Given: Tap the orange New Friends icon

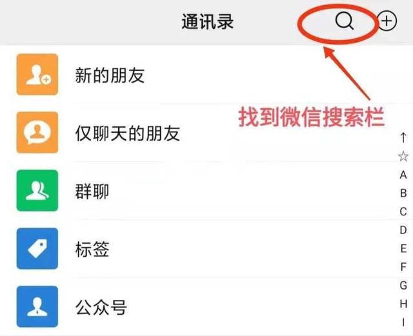Looking at the screenshot, I should pyautogui.click(x=37, y=75).
